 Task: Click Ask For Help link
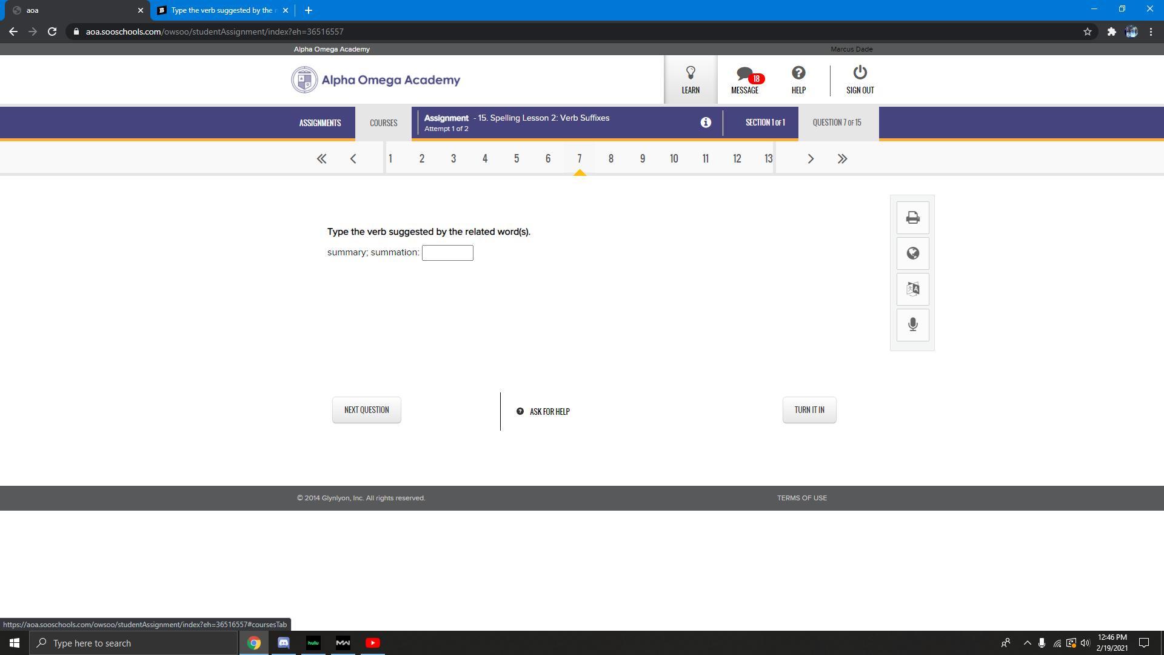point(543,412)
